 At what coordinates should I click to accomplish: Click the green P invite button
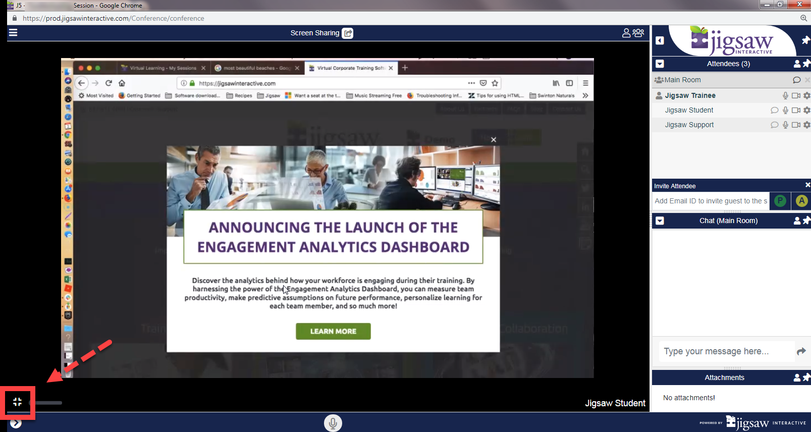pos(780,201)
